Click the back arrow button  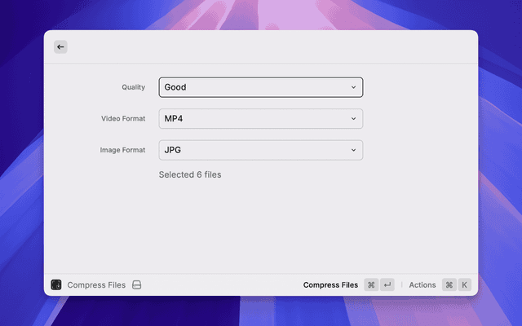pyautogui.click(x=60, y=47)
